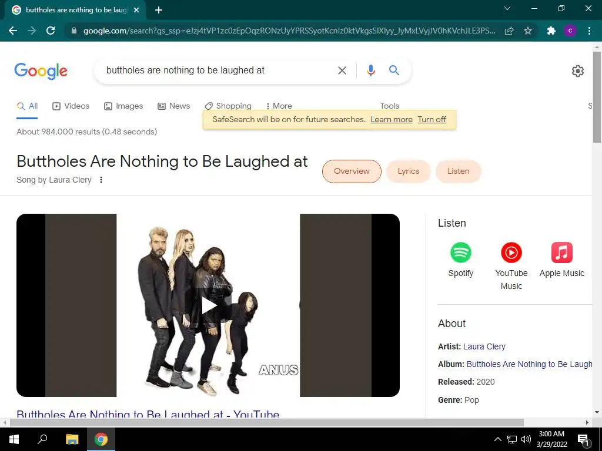Start voice search with microphone icon
The width and height of the screenshot is (602, 451).
[370, 70]
